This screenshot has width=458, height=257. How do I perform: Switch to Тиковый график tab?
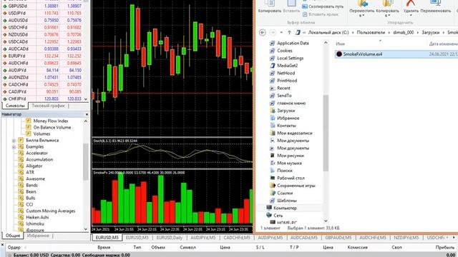coord(48,106)
